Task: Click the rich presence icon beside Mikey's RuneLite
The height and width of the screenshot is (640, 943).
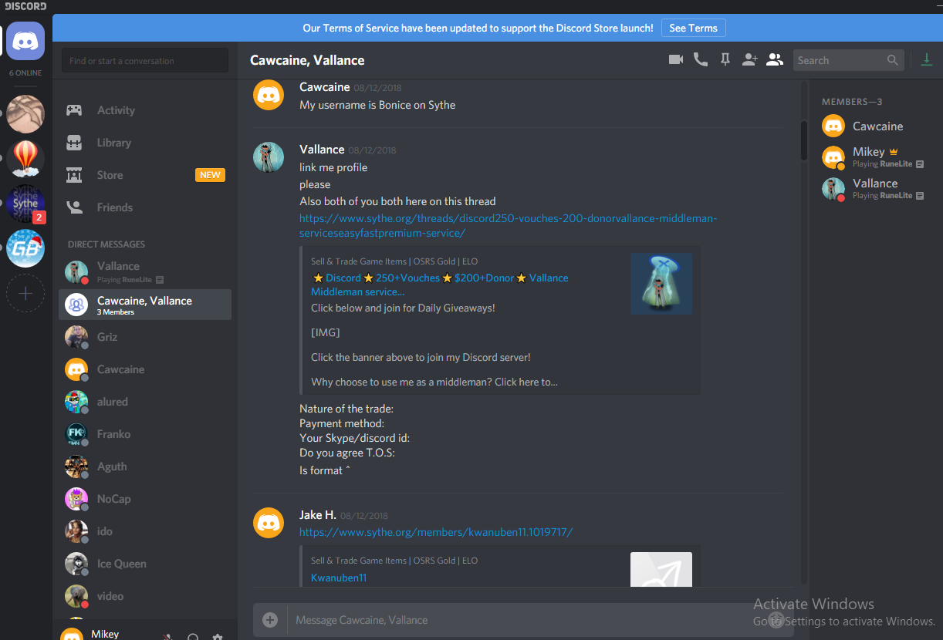Action: 919,164
